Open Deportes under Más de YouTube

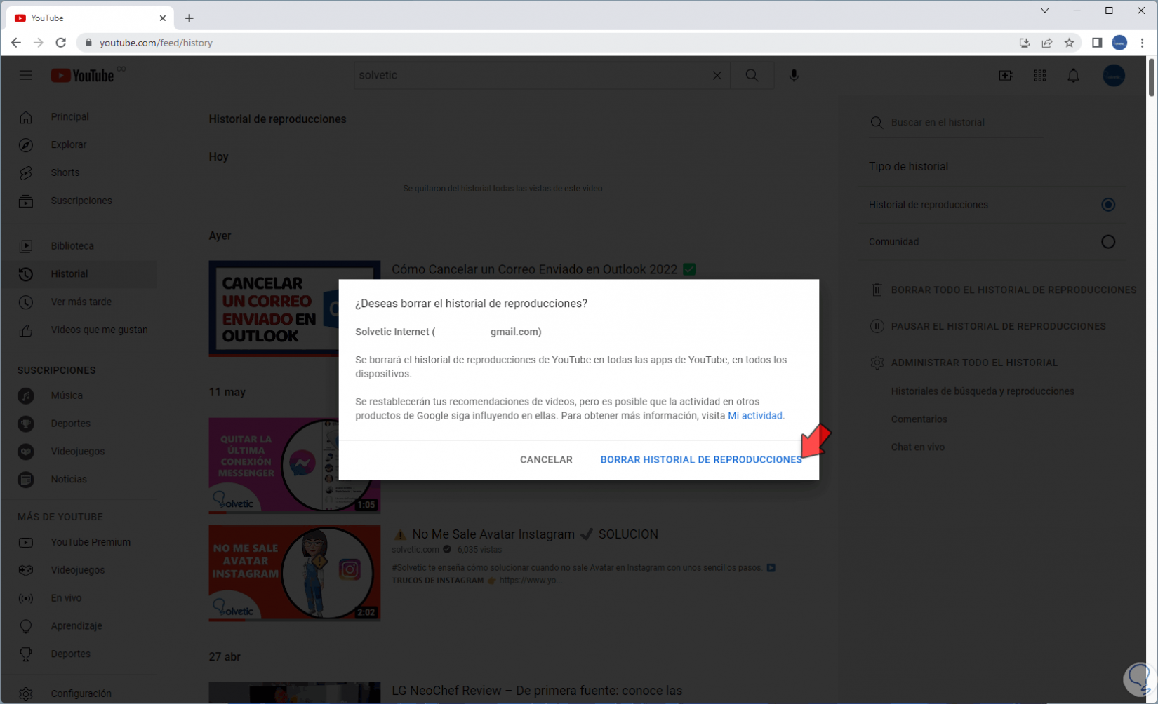(x=79, y=654)
